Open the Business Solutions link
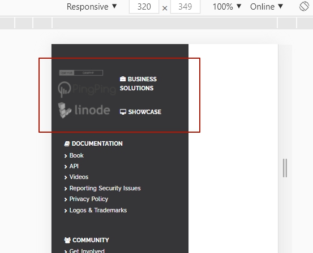This screenshot has width=313, height=253. coord(138,84)
